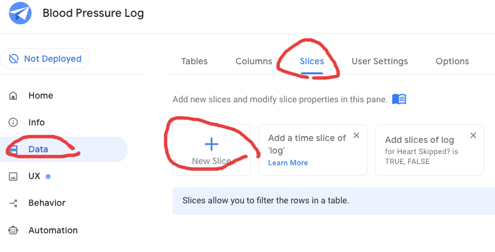The image size is (495, 252).
Task: Close the Heart Skipped slices suggestion
Action: pos(473,135)
